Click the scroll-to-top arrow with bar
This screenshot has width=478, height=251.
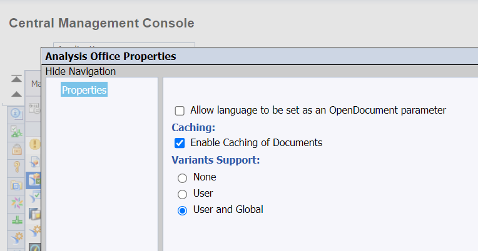(x=16, y=79)
